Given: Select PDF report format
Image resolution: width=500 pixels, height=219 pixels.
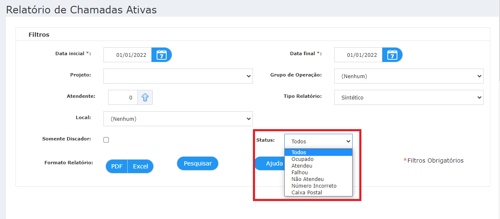Looking at the screenshot, I should [x=117, y=166].
